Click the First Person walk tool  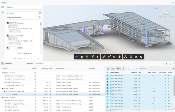[x=97, y=57]
